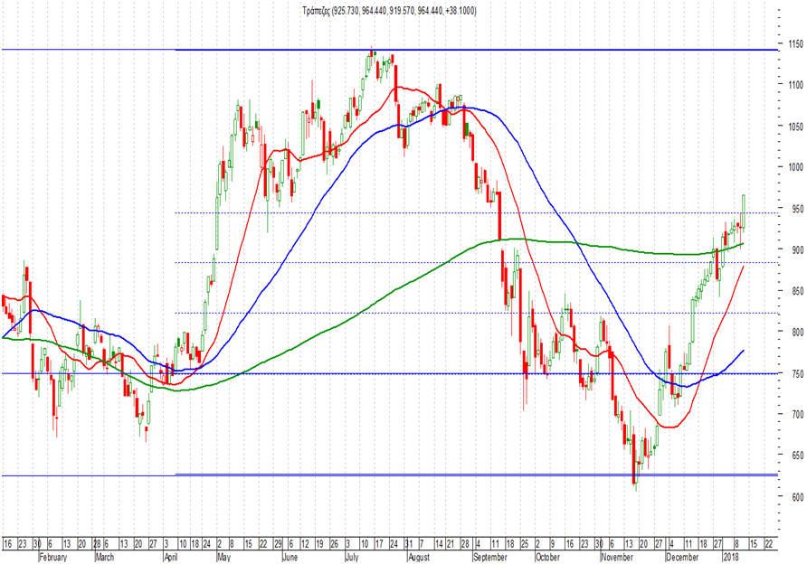The width and height of the screenshot is (807, 564).
Task: Click the 1050 price axis label
Action: coord(795,126)
